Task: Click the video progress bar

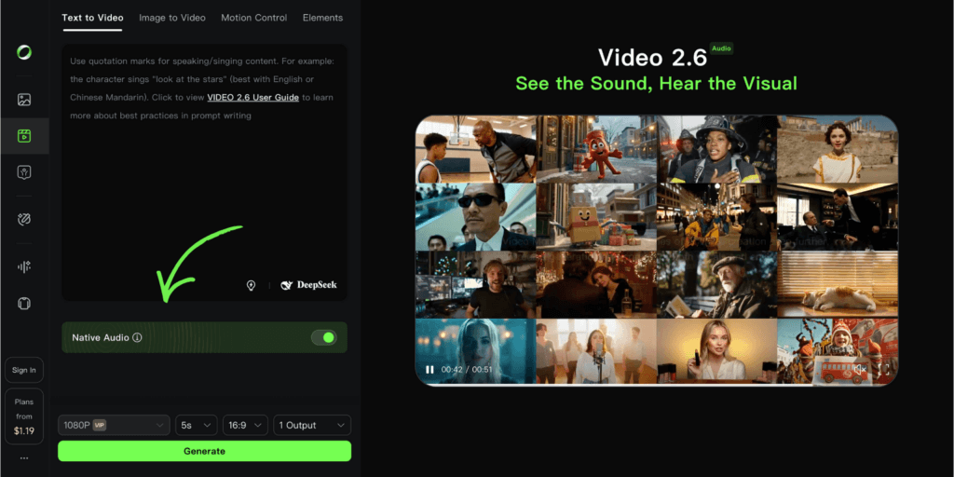Action: [657, 385]
